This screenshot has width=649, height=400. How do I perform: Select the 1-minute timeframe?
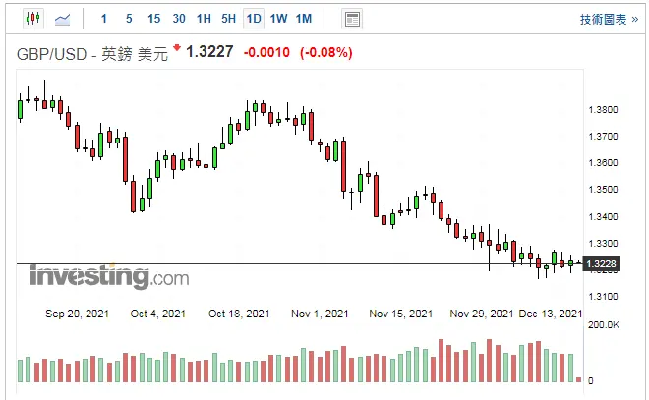[105, 19]
